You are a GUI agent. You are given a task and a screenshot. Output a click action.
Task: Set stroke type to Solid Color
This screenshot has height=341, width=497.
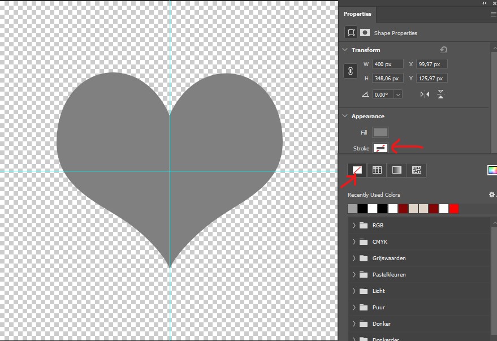click(x=377, y=170)
